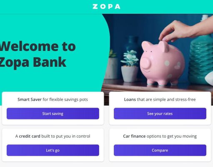Click the Start saving button
Screen dimensions: 213x167
tap(53, 114)
